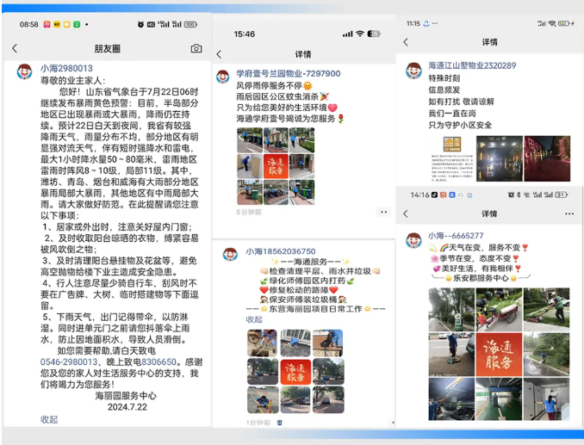Call evening number 8306650
This screenshot has height=445, width=584.
coord(158,362)
